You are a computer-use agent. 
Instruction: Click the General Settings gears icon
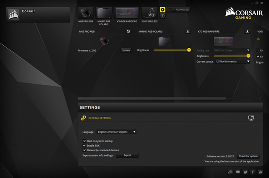pos(84,118)
